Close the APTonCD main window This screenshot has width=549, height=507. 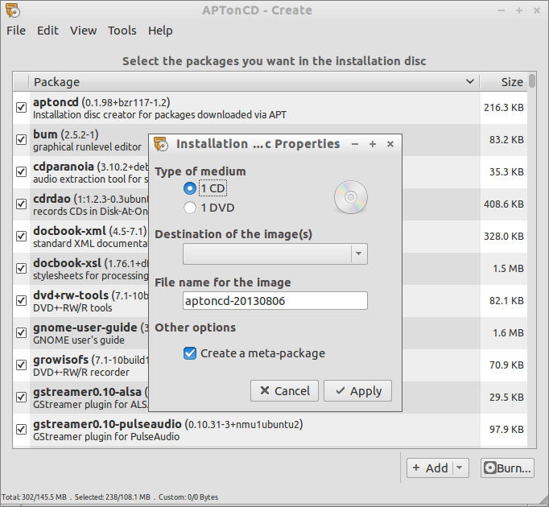[537, 10]
